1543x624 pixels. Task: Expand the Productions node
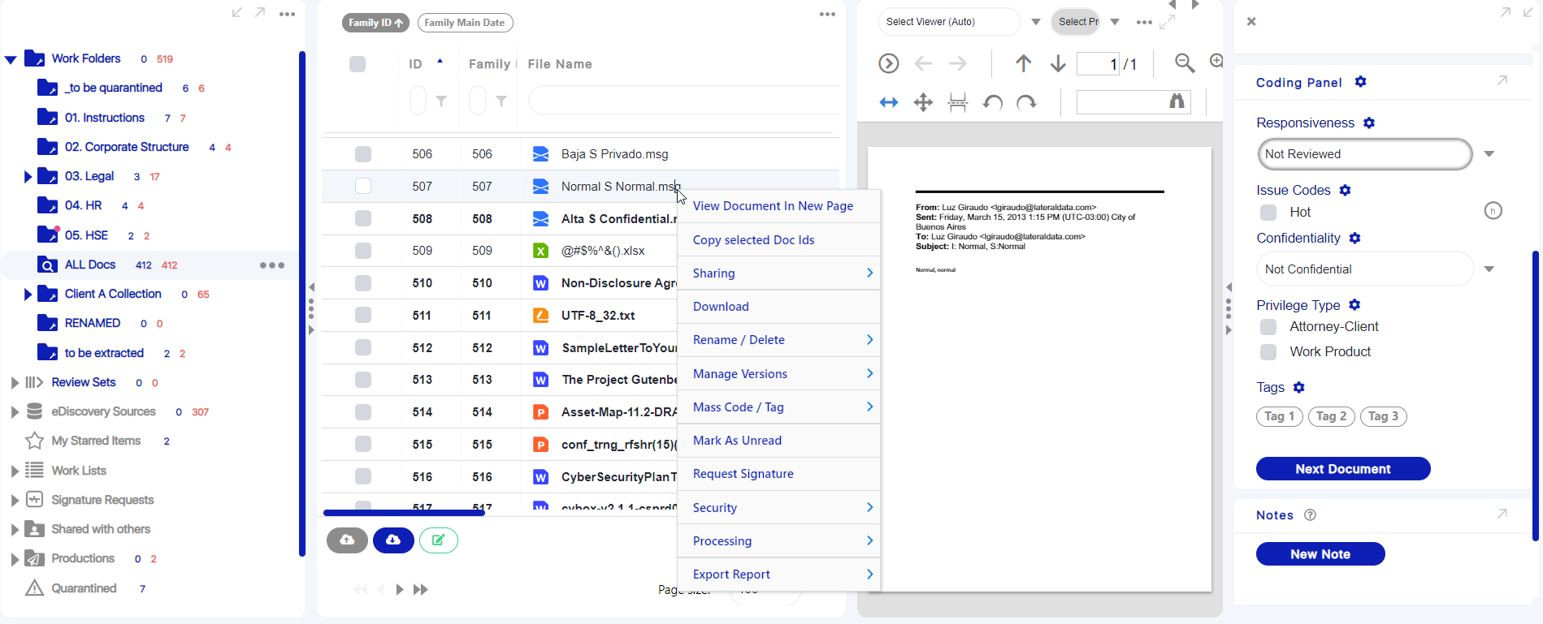click(14, 559)
